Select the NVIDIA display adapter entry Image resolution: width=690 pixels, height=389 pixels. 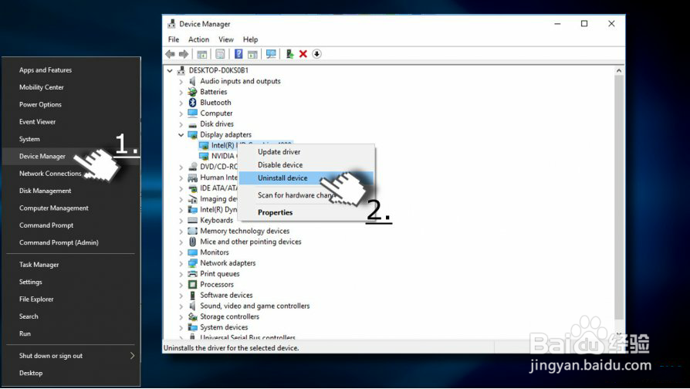(x=222, y=156)
